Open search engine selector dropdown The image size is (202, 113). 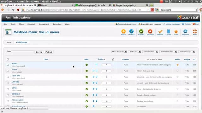point(158,10)
